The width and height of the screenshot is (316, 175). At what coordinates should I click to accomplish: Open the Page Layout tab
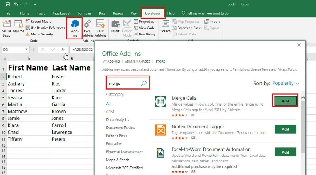tap(62, 13)
